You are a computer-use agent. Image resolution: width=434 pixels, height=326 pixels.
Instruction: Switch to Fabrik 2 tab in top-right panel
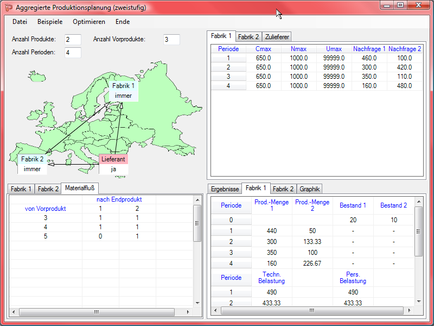[248, 37]
